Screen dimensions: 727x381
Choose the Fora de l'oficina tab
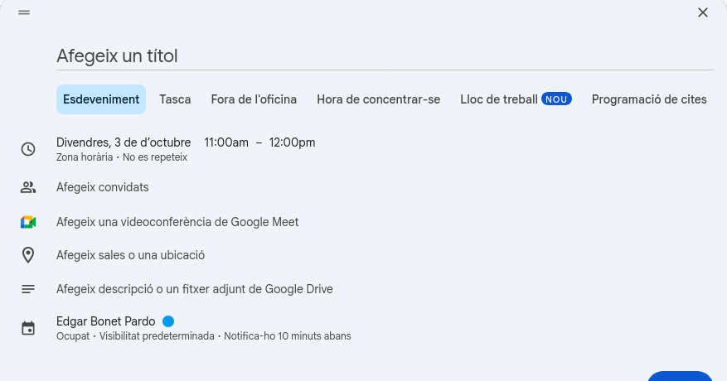click(254, 99)
